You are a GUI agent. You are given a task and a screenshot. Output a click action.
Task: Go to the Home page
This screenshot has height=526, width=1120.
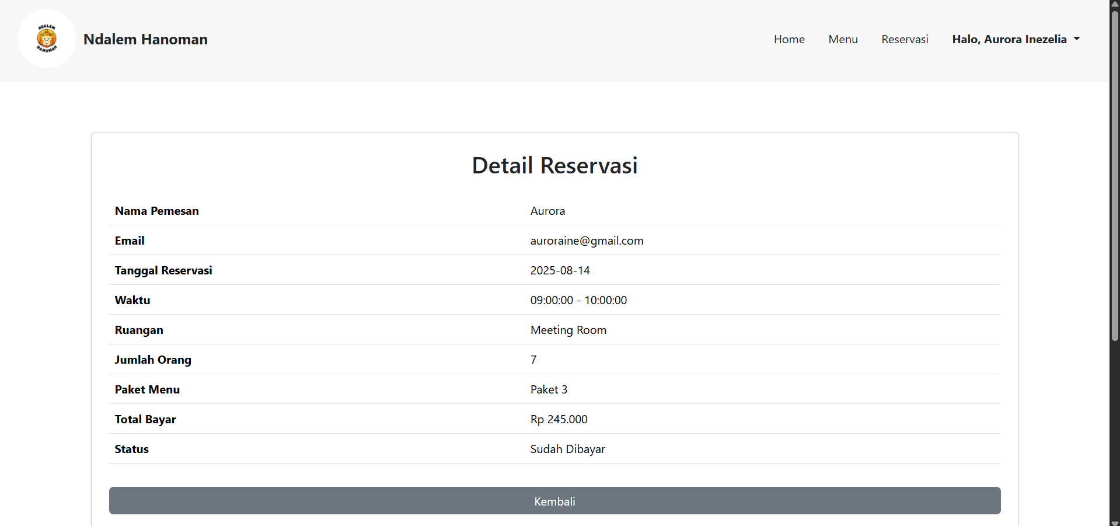tap(789, 39)
